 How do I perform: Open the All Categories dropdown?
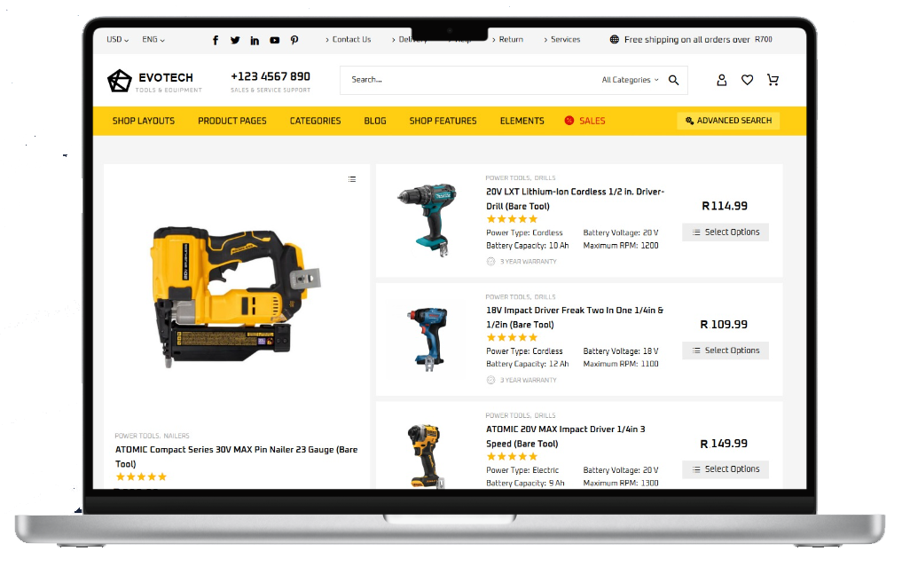(x=630, y=80)
